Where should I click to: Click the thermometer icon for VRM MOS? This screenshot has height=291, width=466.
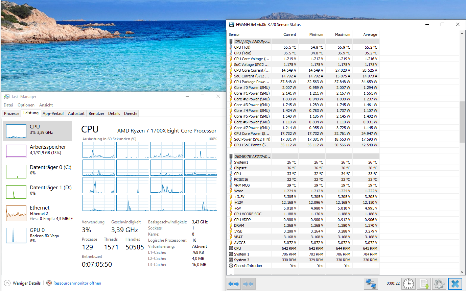[x=231, y=185]
